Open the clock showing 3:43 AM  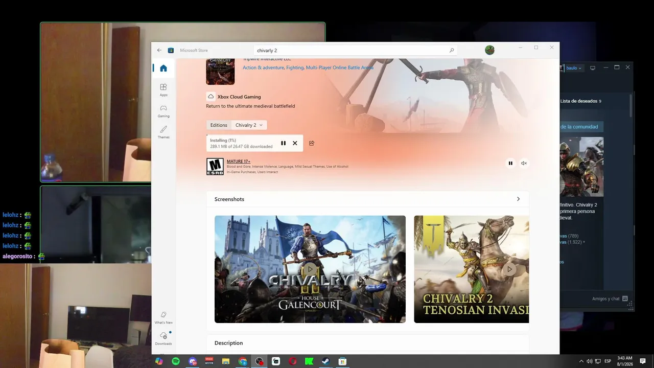click(x=625, y=361)
